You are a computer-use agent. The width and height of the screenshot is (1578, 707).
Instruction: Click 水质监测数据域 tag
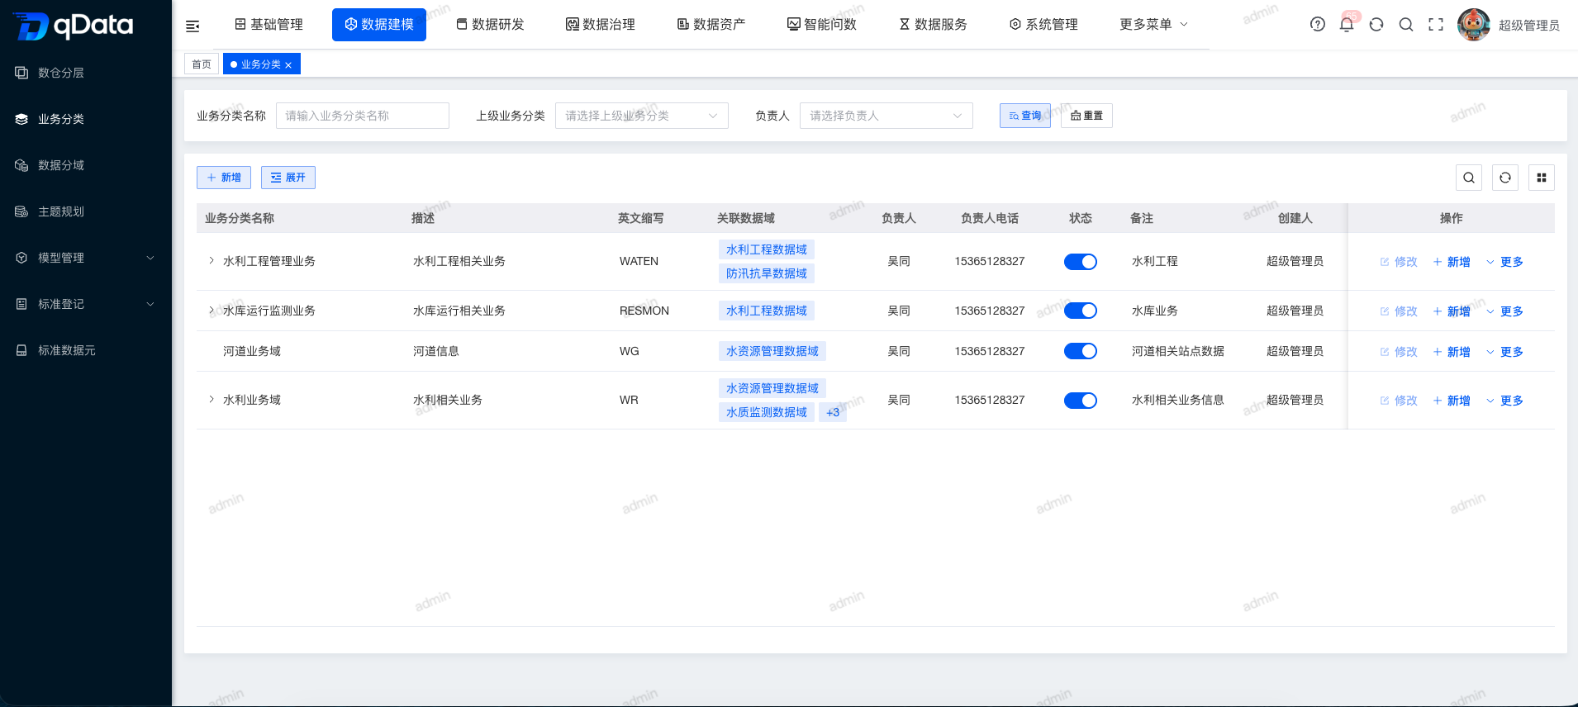767,412
